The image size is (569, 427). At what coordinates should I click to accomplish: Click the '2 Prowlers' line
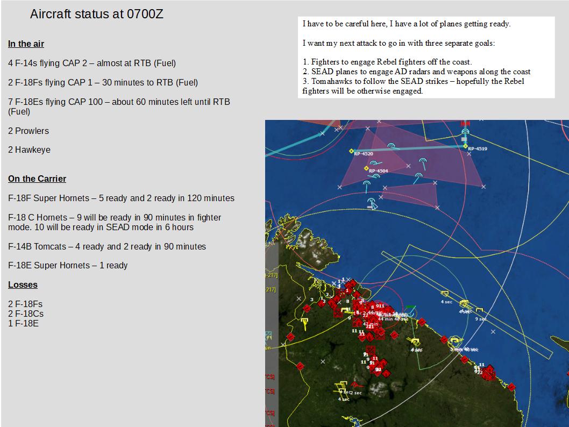pos(29,131)
